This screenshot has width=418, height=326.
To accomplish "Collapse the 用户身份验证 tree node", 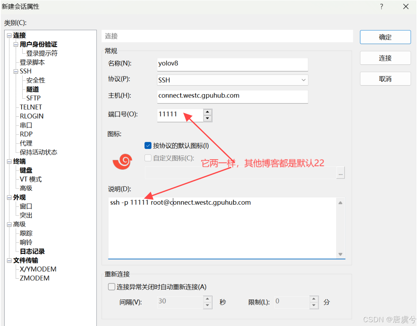I will (16, 45).
